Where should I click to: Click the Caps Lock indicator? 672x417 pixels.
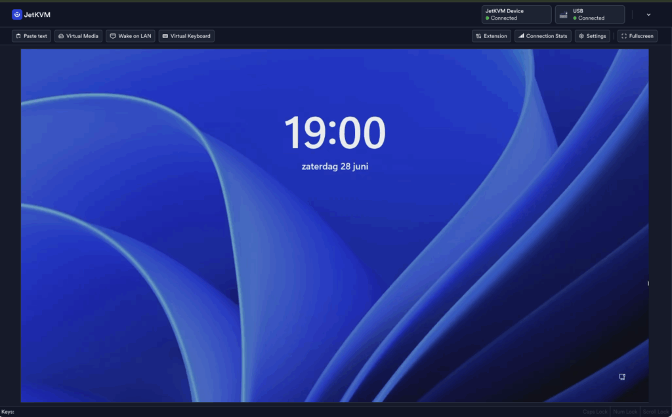(595, 412)
